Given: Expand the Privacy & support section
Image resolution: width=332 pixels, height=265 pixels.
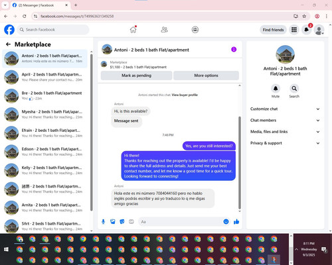Looking at the screenshot, I should 285,143.
